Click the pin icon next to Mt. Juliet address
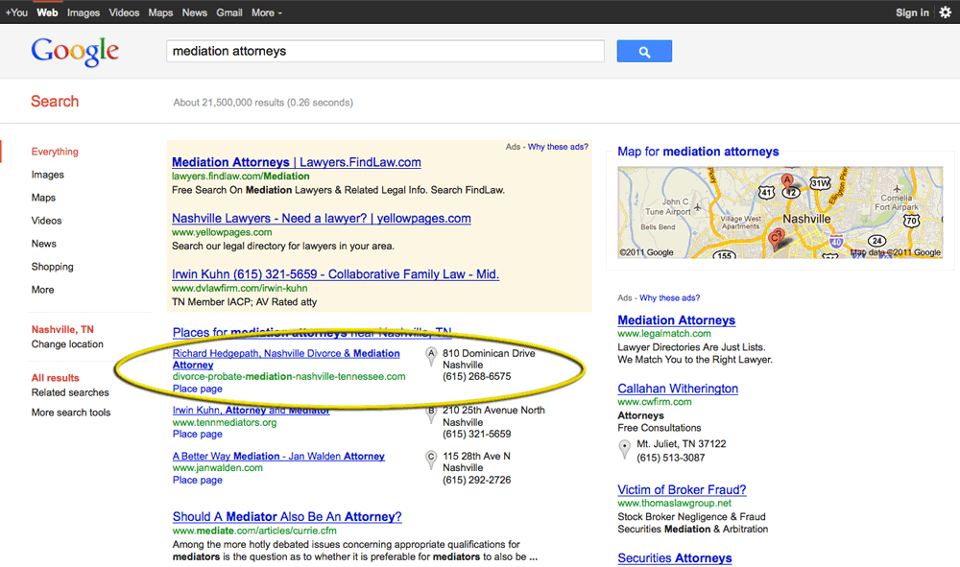Image resolution: width=960 pixels, height=567 pixels. [x=625, y=449]
